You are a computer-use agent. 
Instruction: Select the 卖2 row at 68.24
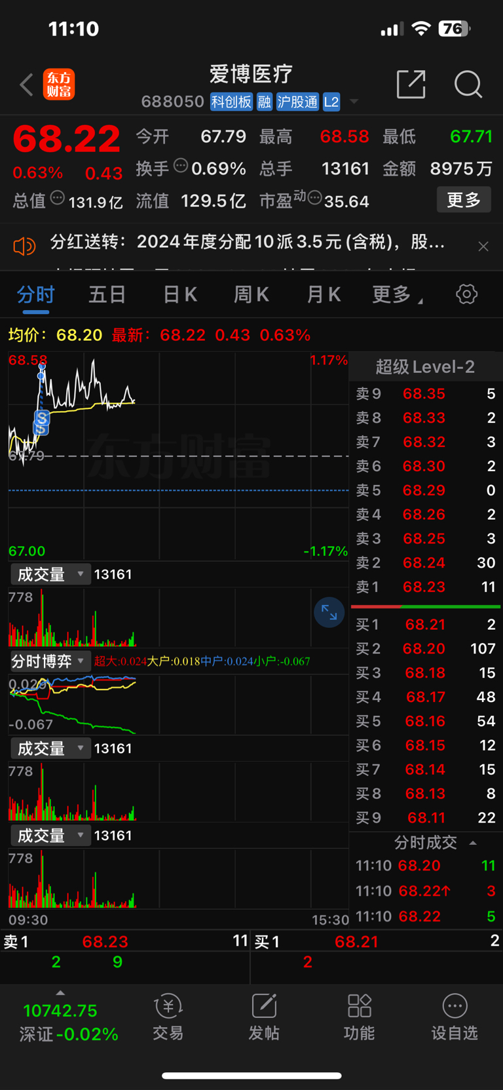point(425,563)
